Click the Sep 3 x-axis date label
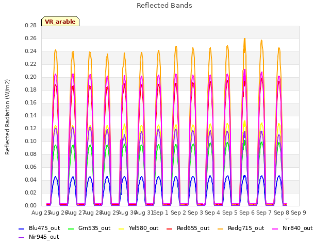Image resolution: width=330 pixels, height=247 pixels. point(195,213)
